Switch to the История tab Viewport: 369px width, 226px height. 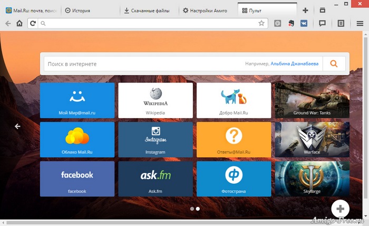[x=90, y=11]
